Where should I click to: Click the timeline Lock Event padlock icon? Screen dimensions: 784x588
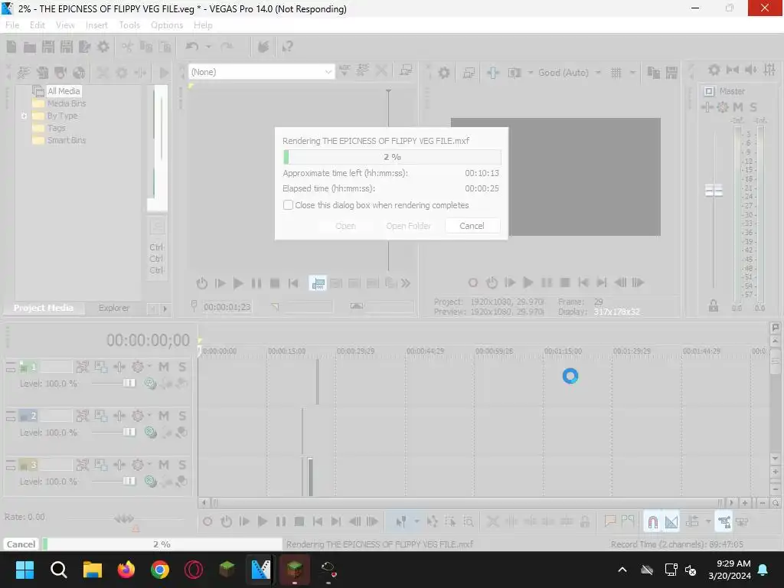(584, 522)
